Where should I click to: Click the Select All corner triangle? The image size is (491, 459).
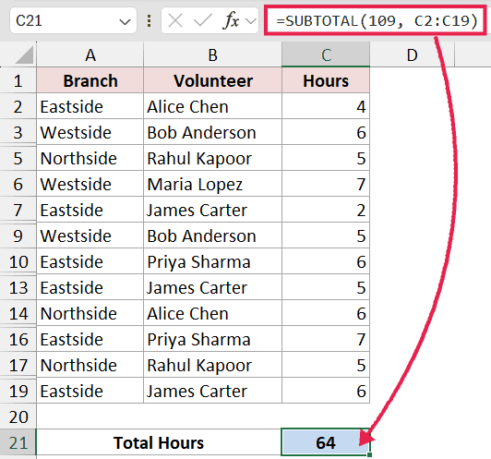24,54
